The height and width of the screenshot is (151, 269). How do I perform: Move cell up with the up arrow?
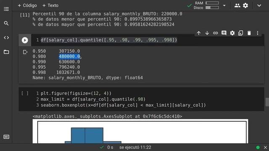(199, 33)
